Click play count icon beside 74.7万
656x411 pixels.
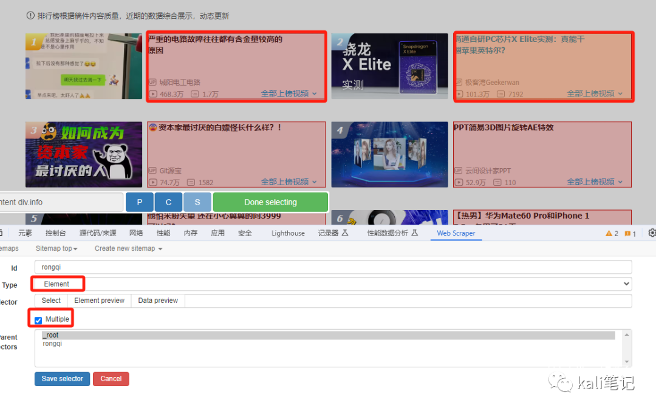[153, 182]
